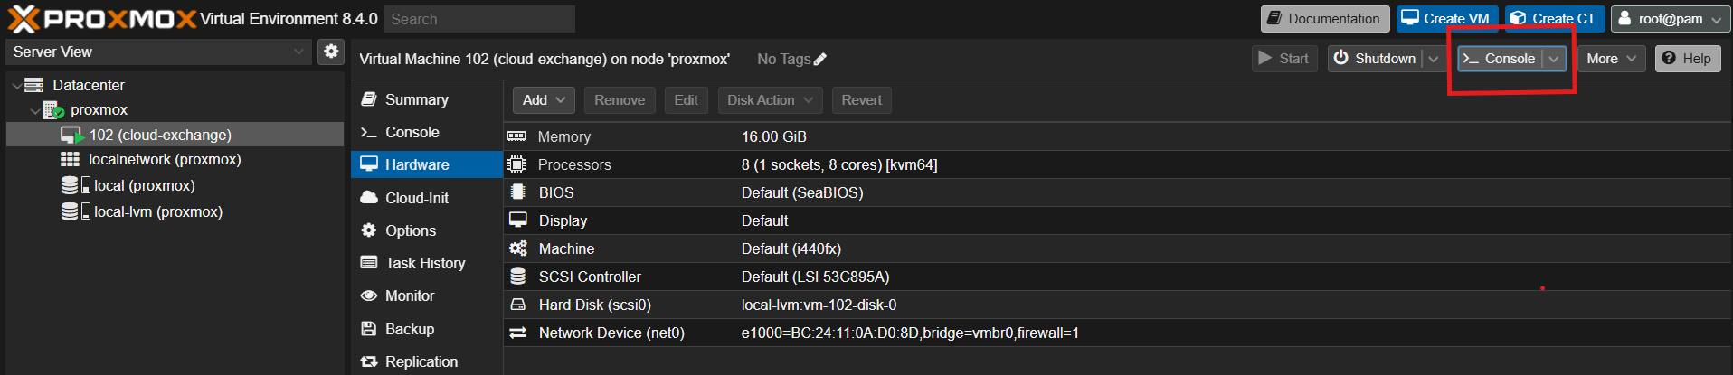
Task: Open server view settings gear
Action: (331, 52)
